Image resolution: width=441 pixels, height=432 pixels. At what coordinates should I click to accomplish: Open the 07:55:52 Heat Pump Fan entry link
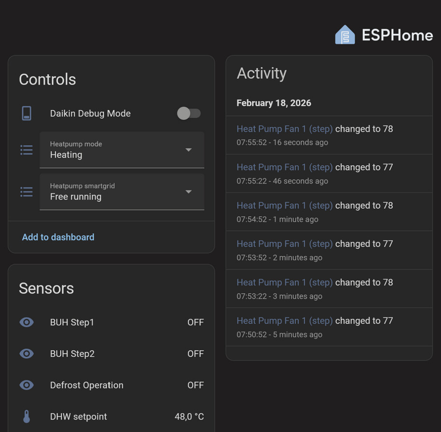click(x=284, y=129)
